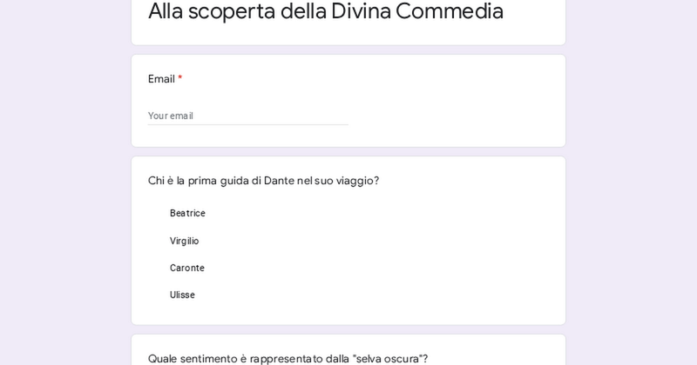This screenshot has width=697, height=365.
Task: Click the word "Quale" starting the second question
Action: tap(164, 358)
